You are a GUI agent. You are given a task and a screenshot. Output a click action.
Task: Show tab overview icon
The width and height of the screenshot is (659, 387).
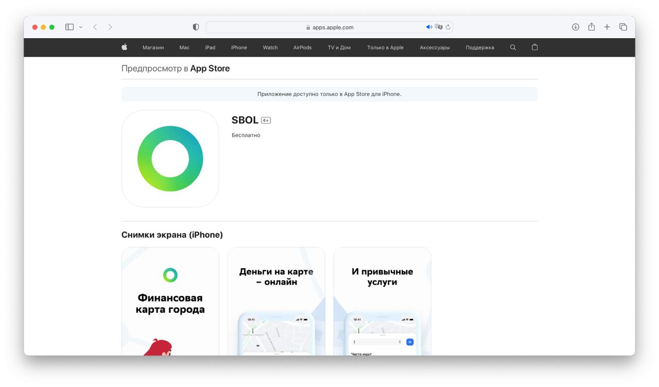click(623, 27)
